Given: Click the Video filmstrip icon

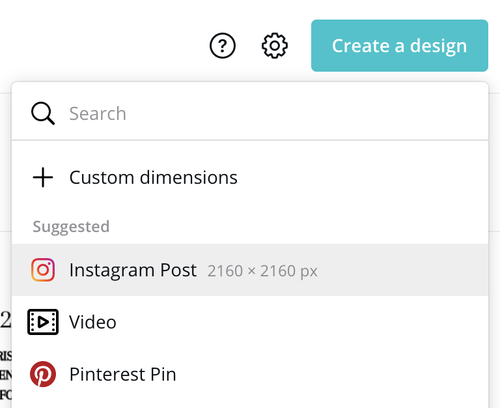Looking at the screenshot, I should tap(43, 322).
